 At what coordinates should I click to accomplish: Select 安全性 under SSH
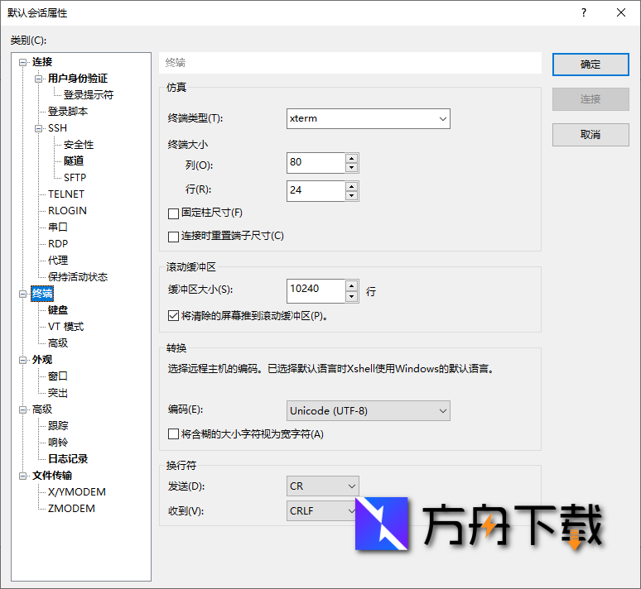click(79, 145)
